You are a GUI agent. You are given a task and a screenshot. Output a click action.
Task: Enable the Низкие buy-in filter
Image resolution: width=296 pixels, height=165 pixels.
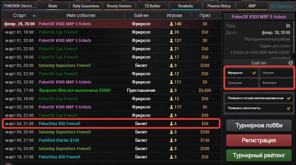pos(276,73)
